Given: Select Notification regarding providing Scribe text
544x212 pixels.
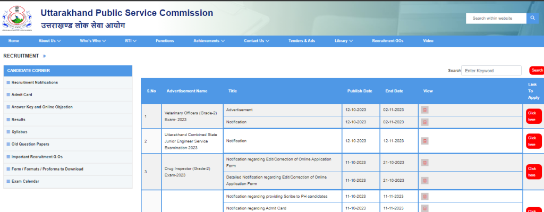Looking at the screenshot, I should point(276,197).
